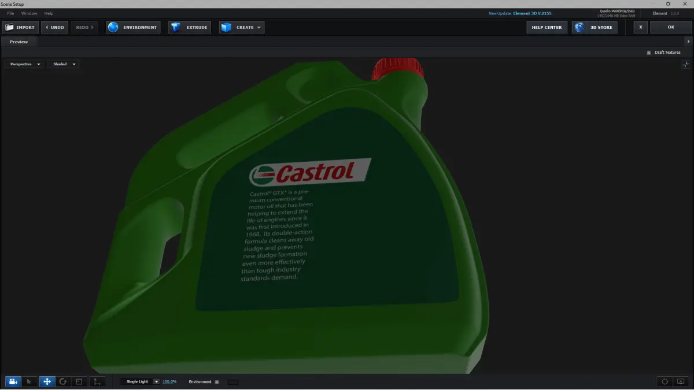Open the 3D Store
694x390 pixels.
coord(595,27)
